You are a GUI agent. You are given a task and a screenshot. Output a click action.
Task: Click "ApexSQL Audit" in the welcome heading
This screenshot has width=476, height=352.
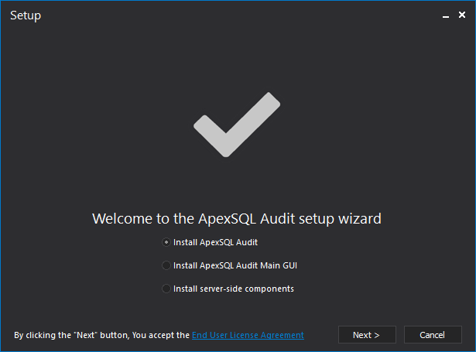tap(246, 219)
